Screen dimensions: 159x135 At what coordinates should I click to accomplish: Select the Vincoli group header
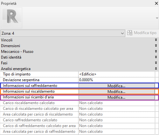(79, 40)
